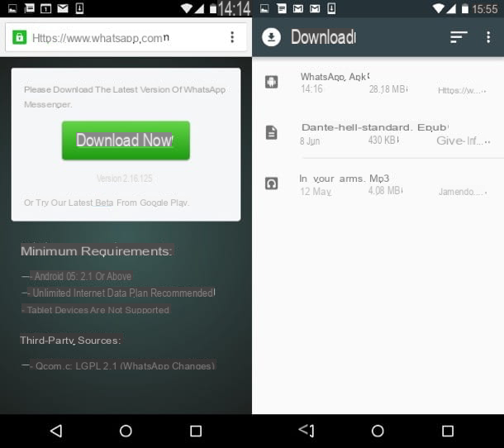Tap the 14:14 clock in status bar
Image resolution: width=504 pixels, height=448 pixels.
click(x=235, y=9)
